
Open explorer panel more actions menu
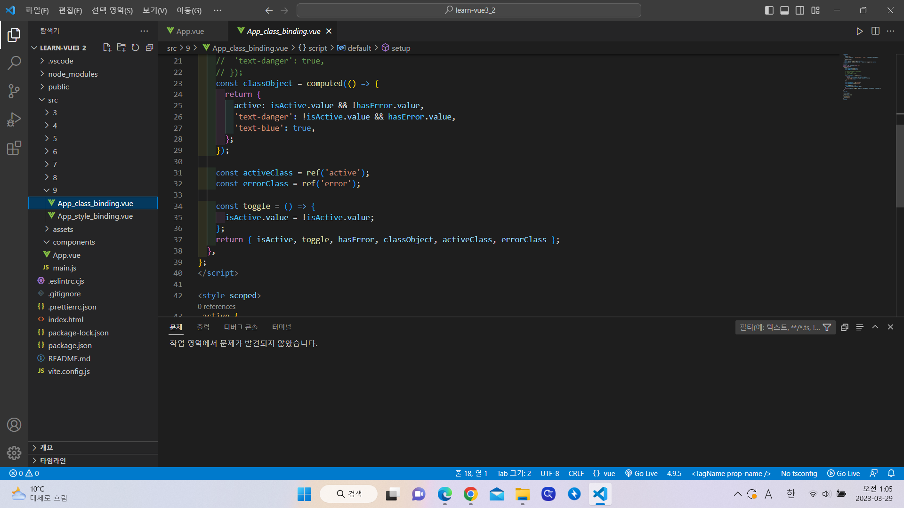(144, 31)
